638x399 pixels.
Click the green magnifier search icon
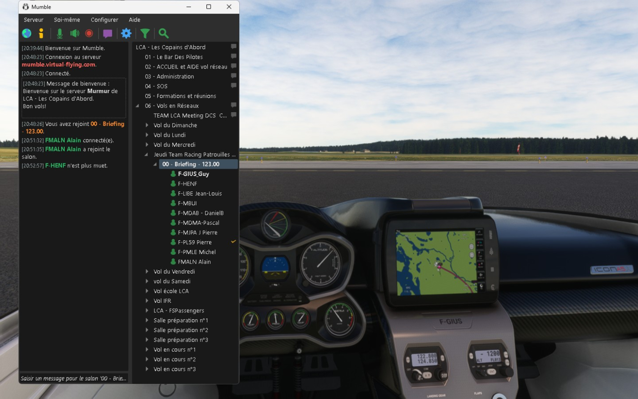(x=164, y=33)
